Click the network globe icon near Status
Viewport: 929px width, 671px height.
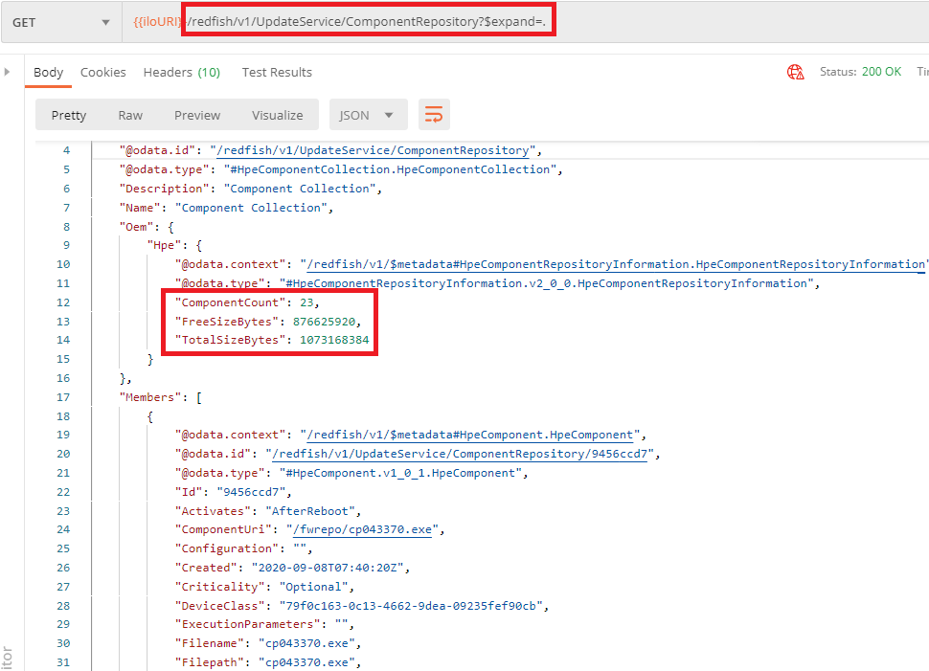point(795,72)
